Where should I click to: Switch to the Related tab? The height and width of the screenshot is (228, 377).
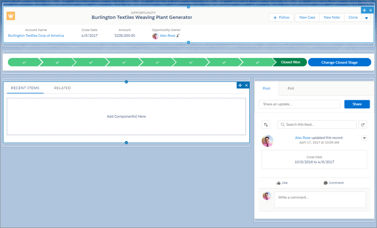pyautogui.click(x=63, y=88)
